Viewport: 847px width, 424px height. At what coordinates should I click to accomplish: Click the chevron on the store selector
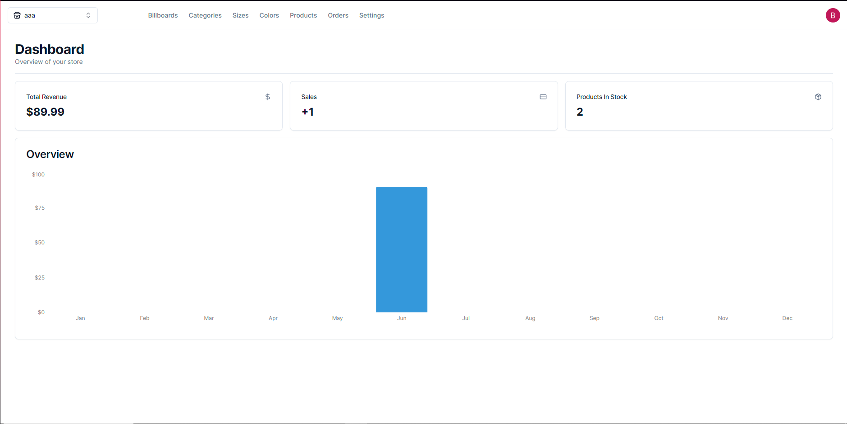point(88,15)
